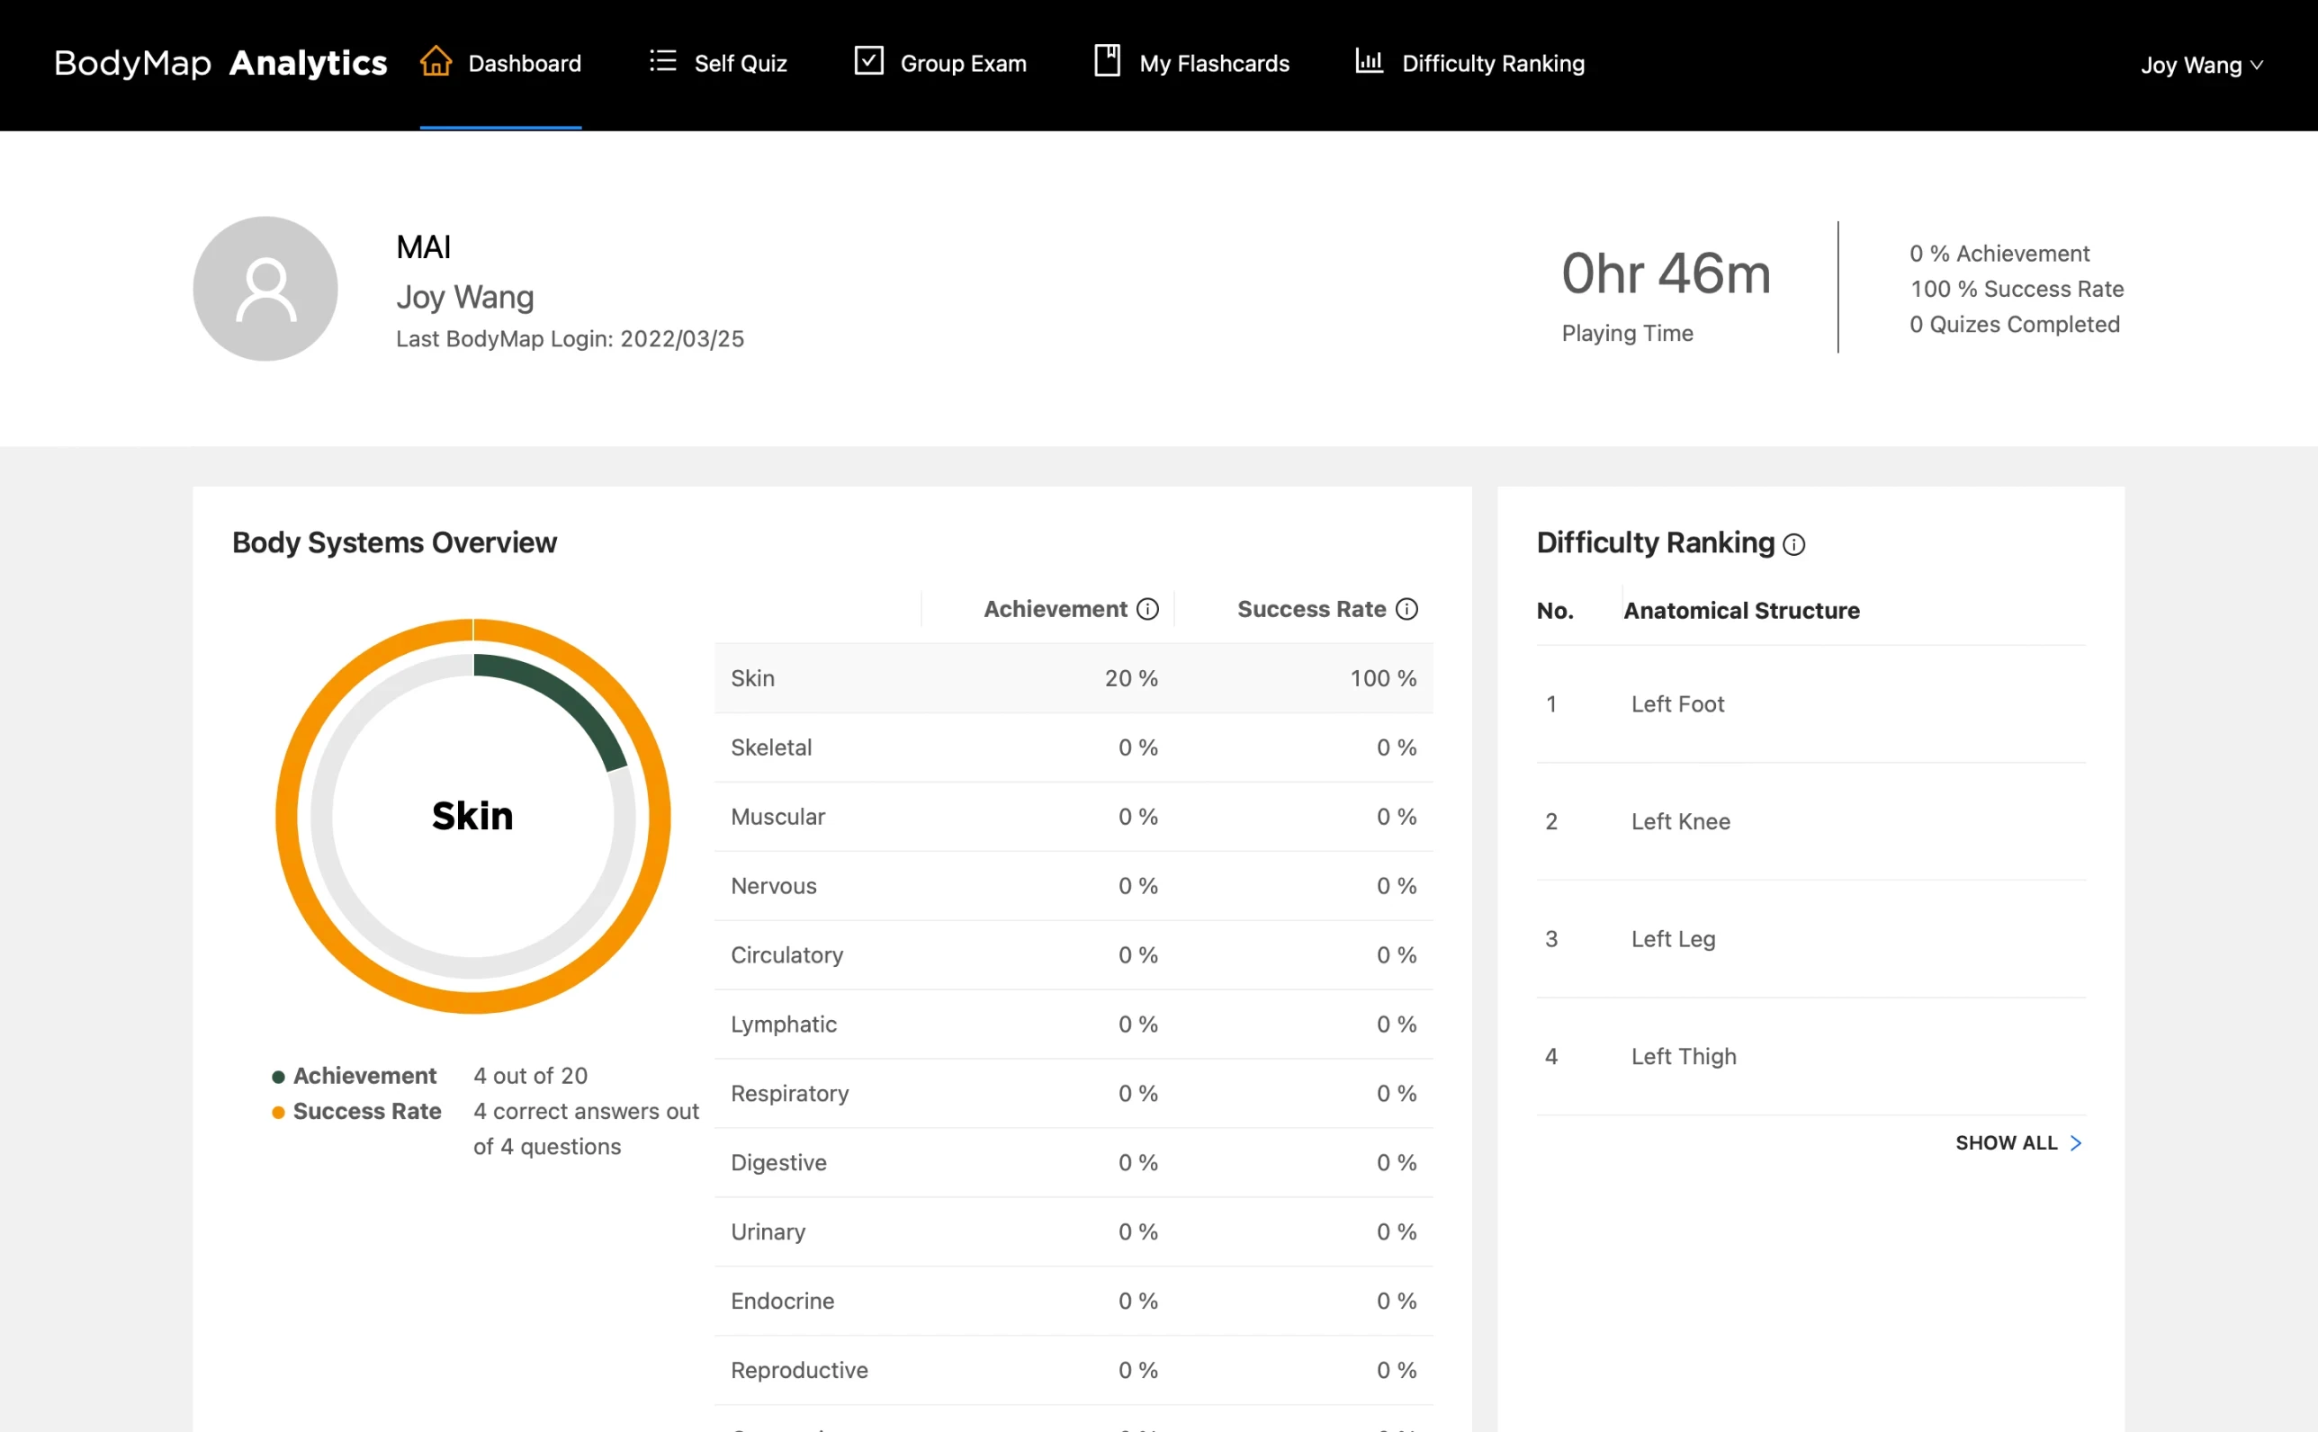The width and height of the screenshot is (2318, 1432).
Task: Click the Group Exam checkmark icon
Action: (x=867, y=60)
